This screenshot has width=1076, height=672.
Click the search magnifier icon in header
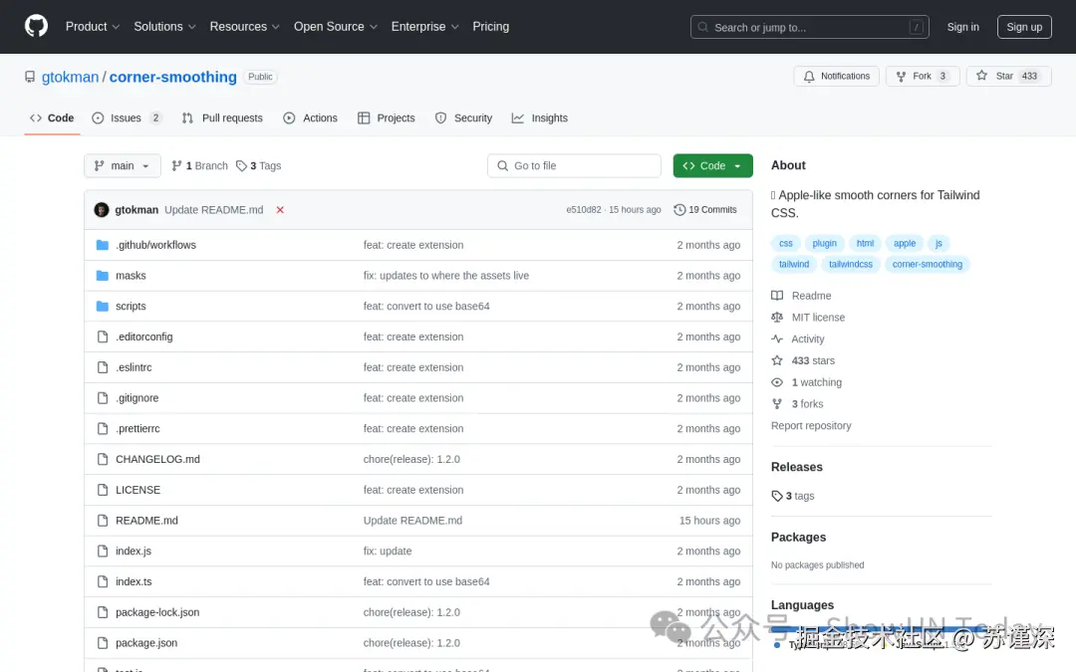tap(702, 28)
